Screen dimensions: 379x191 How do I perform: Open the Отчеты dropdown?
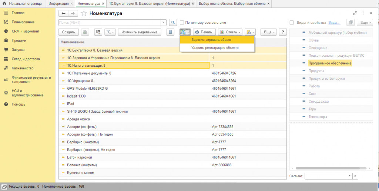(x=230, y=32)
